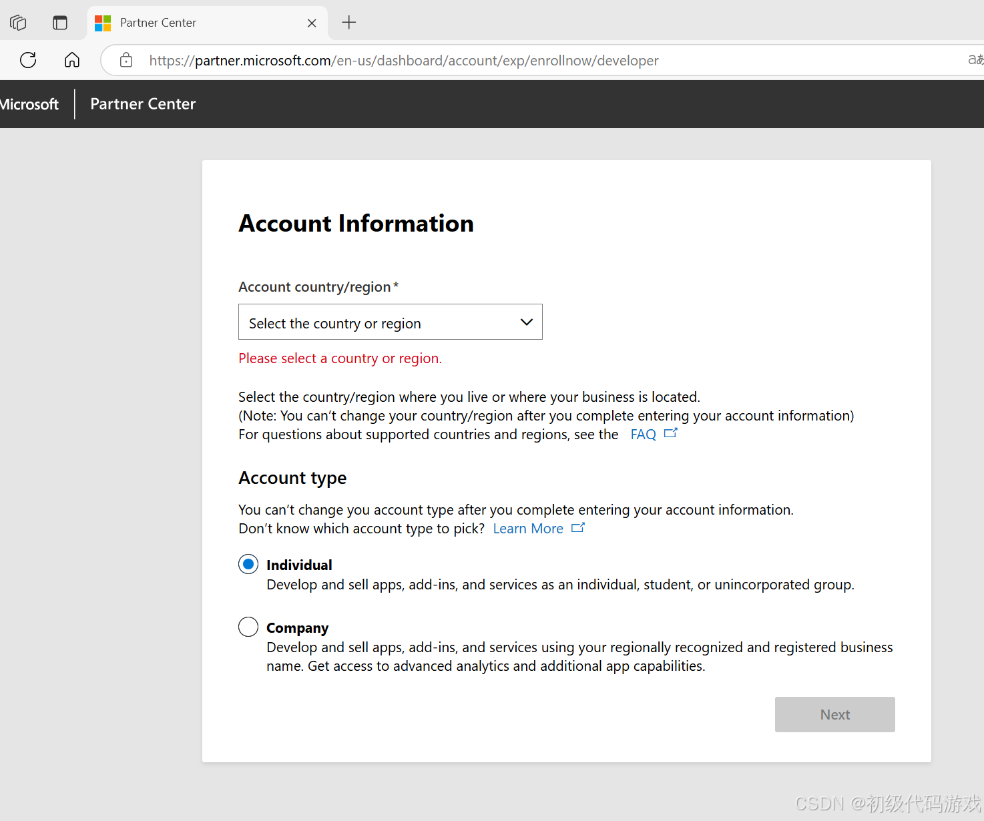Select the Company account type
Screen dimensions: 984x821
(x=248, y=627)
